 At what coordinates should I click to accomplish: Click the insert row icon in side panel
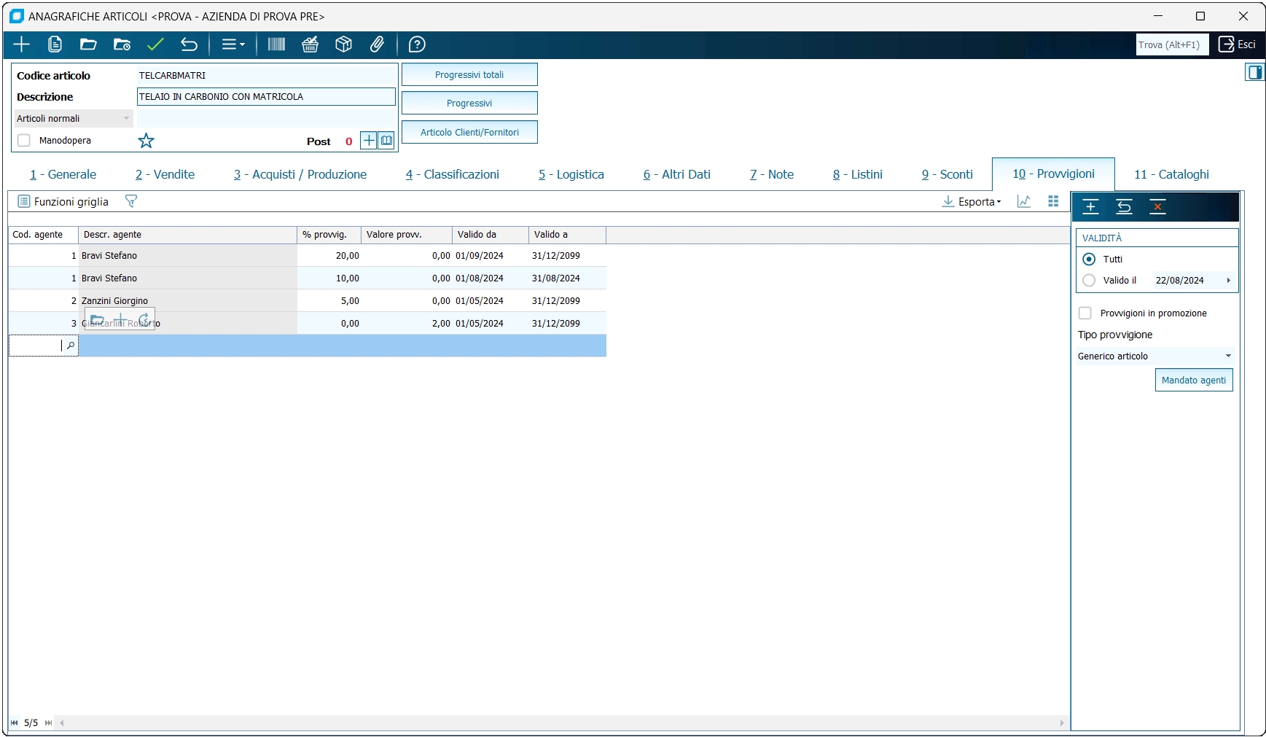(x=1090, y=207)
